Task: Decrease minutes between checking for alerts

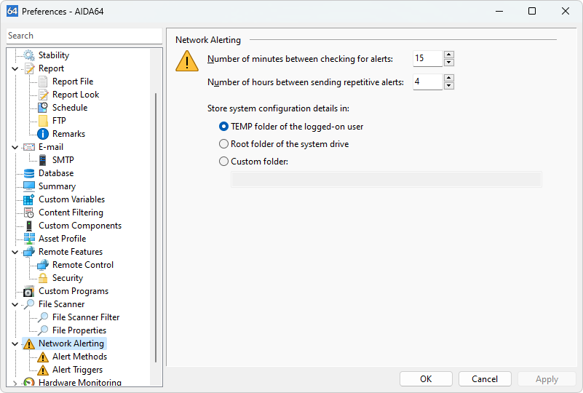Action: click(449, 63)
